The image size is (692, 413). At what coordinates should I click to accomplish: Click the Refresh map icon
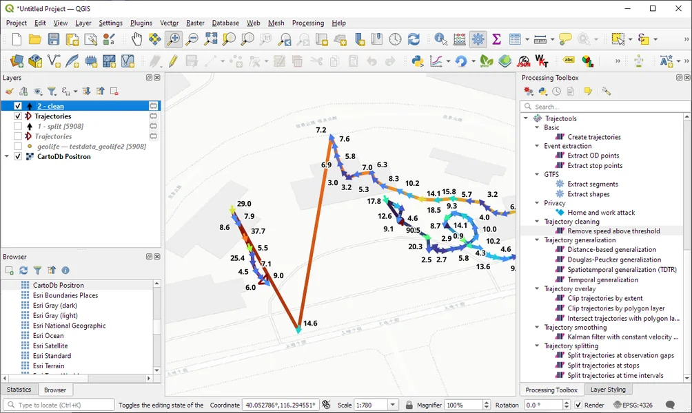tap(414, 39)
